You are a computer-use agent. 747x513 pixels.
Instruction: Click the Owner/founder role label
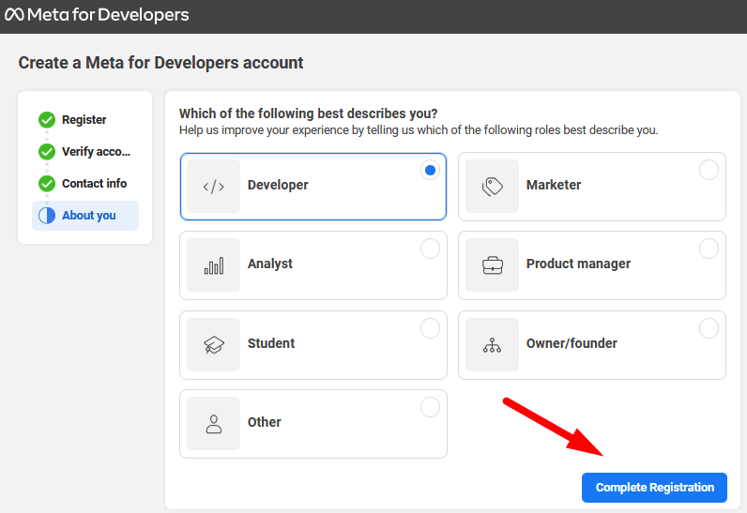pyautogui.click(x=572, y=343)
